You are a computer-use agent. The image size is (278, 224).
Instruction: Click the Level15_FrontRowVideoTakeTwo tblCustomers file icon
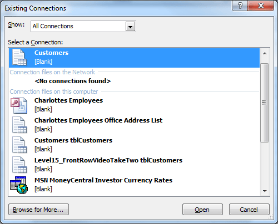click(x=19, y=165)
